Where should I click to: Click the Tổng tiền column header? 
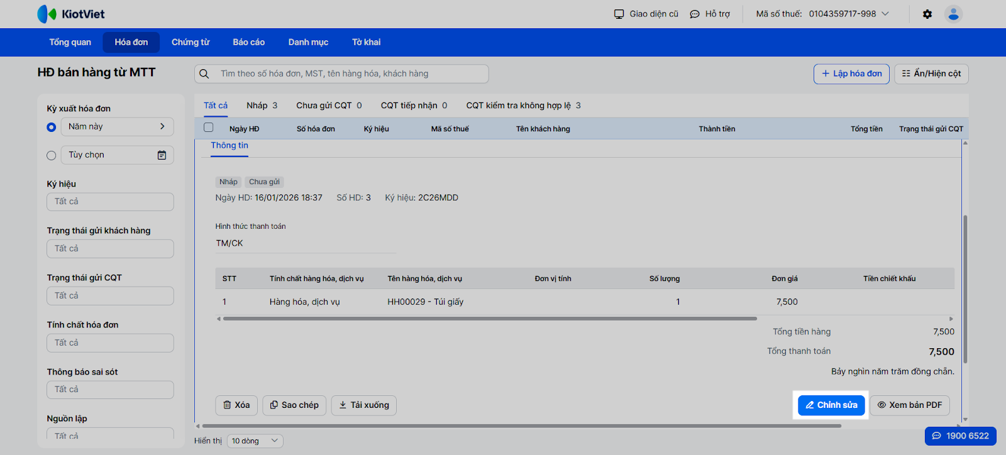coord(866,129)
